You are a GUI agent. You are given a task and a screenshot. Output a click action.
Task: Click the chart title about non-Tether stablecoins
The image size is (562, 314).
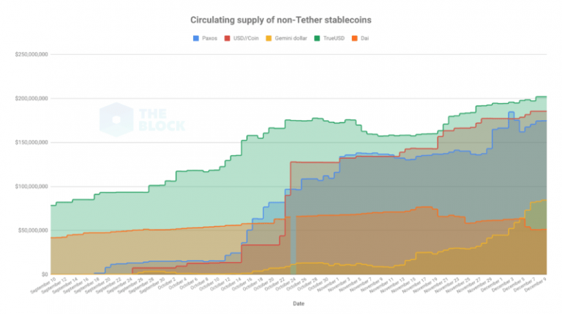tap(281, 20)
